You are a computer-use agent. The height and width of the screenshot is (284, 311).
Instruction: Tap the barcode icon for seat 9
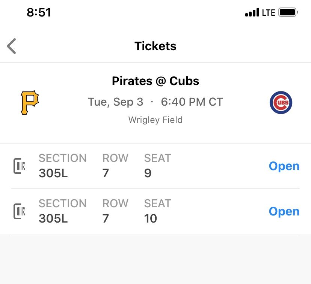click(20, 166)
